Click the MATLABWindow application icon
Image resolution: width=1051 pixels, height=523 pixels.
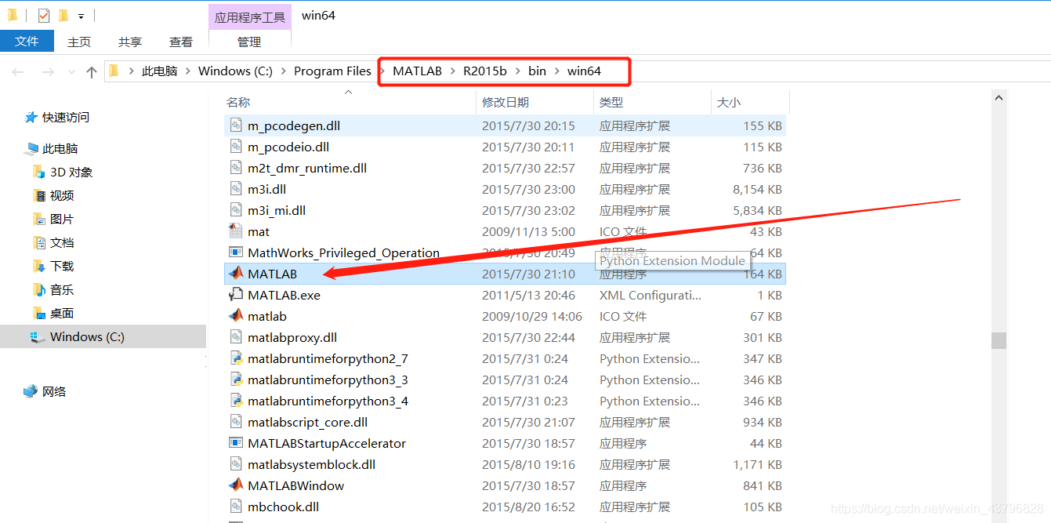coord(236,485)
